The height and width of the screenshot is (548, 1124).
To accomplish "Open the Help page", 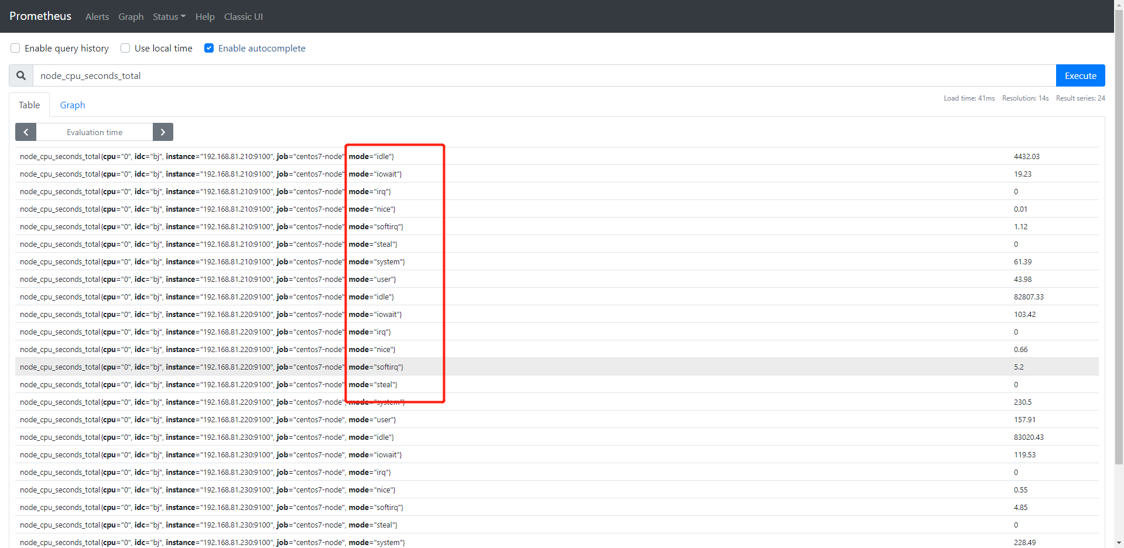I will pos(204,16).
